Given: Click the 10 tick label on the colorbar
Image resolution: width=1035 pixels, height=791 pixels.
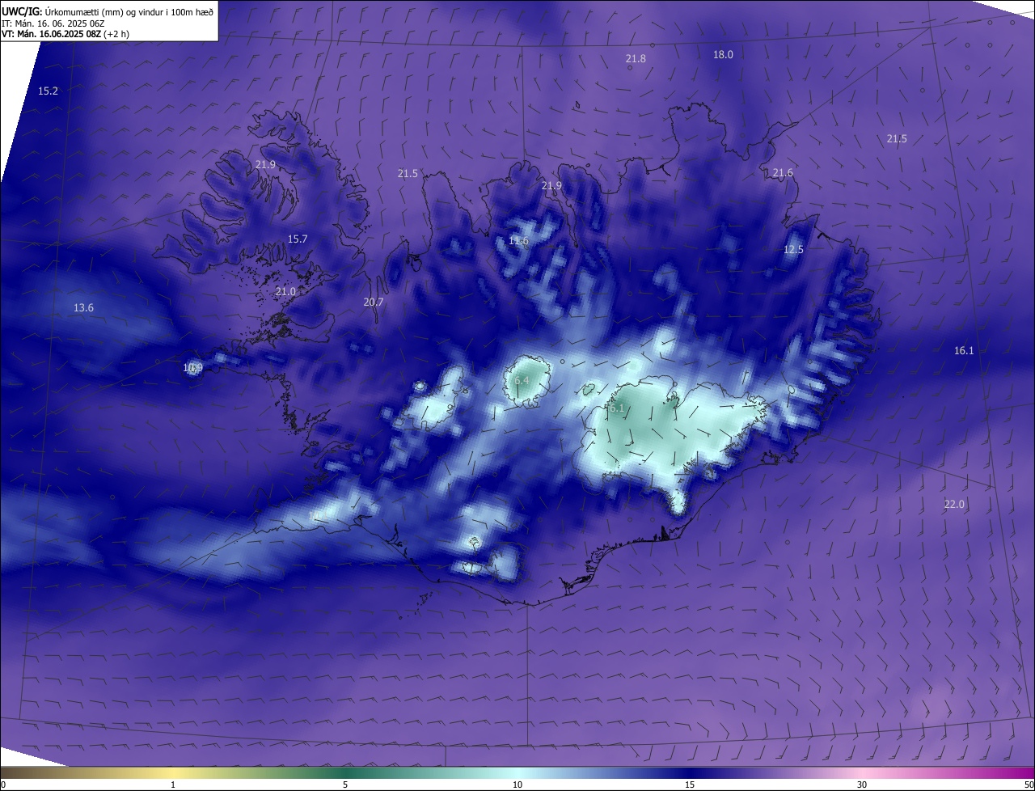Looking at the screenshot, I should [517, 785].
